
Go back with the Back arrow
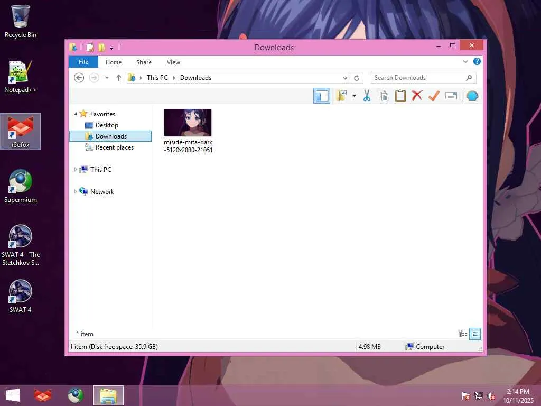coord(79,78)
